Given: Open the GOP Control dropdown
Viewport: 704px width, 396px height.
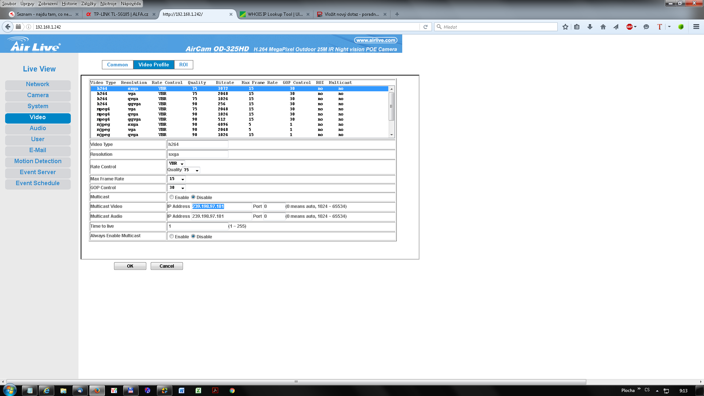Looking at the screenshot, I should 176,188.
